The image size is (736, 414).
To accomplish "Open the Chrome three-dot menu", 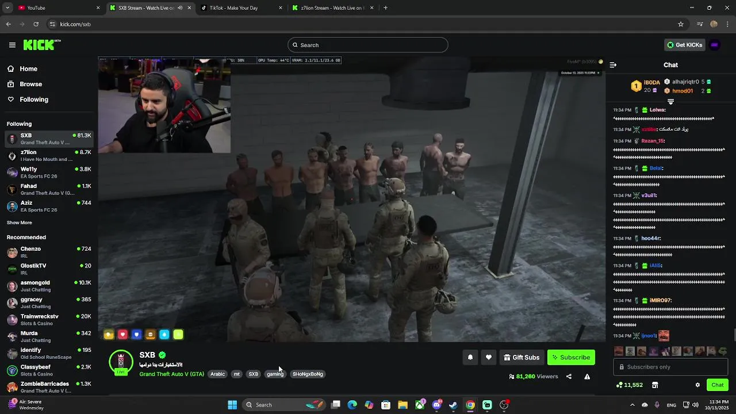I will pyautogui.click(x=728, y=24).
